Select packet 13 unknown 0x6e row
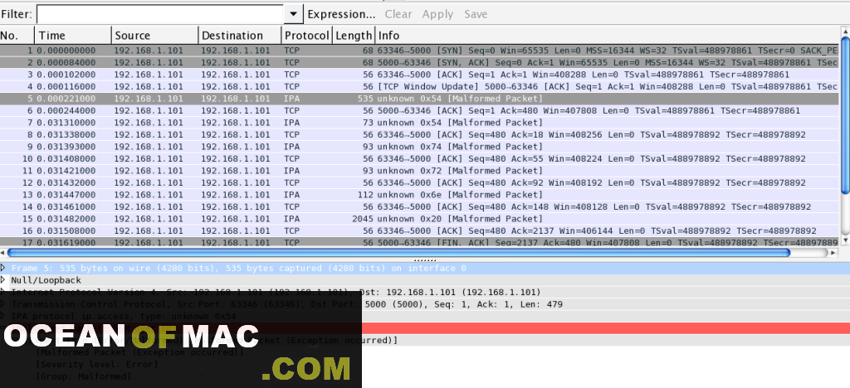Image resolution: width=850 pixels, height=388 pixels. click(419, 194)
